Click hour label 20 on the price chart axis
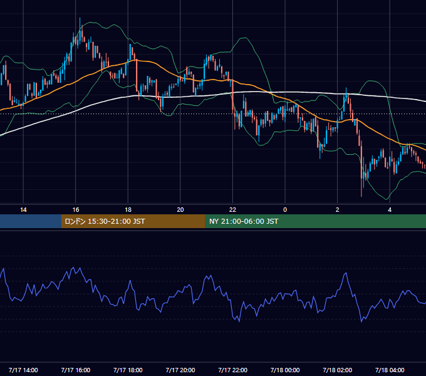Viewport: 426px width, 376px height. pos(180,210)
